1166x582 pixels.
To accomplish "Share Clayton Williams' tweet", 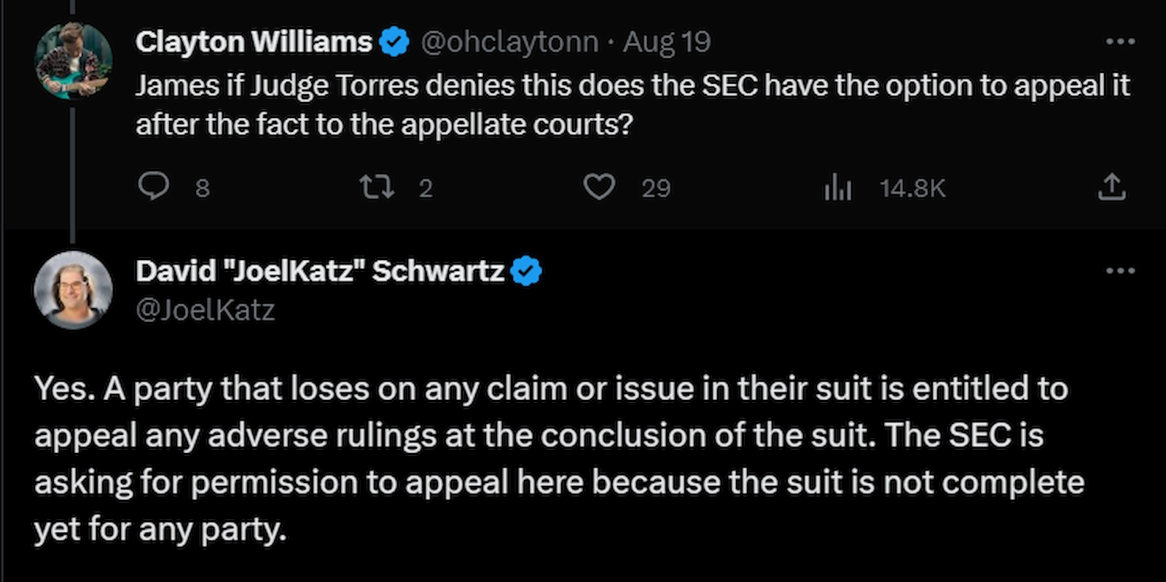I will pos(1113,187).
